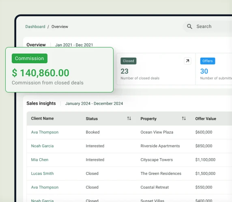Select Overview breadcrumb item
Image resolution: width=232 pixels, height=202 pixels.
pyautogui.click(x=60, y=27)
